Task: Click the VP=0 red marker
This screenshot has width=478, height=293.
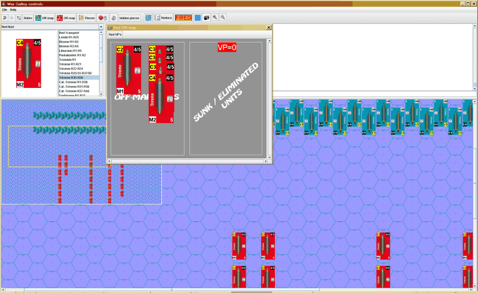Action: click(x=227, y=47)
